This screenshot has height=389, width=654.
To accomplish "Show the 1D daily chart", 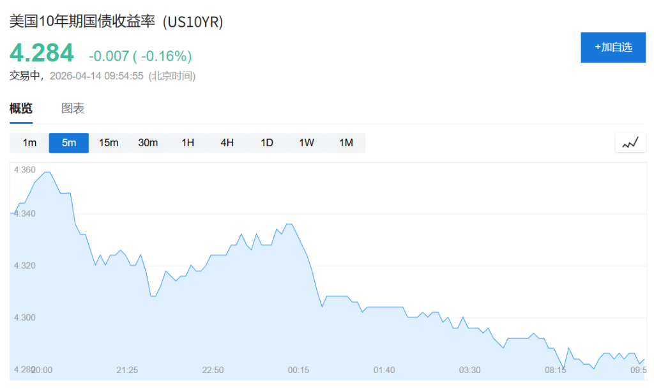I will pos(267,143).
